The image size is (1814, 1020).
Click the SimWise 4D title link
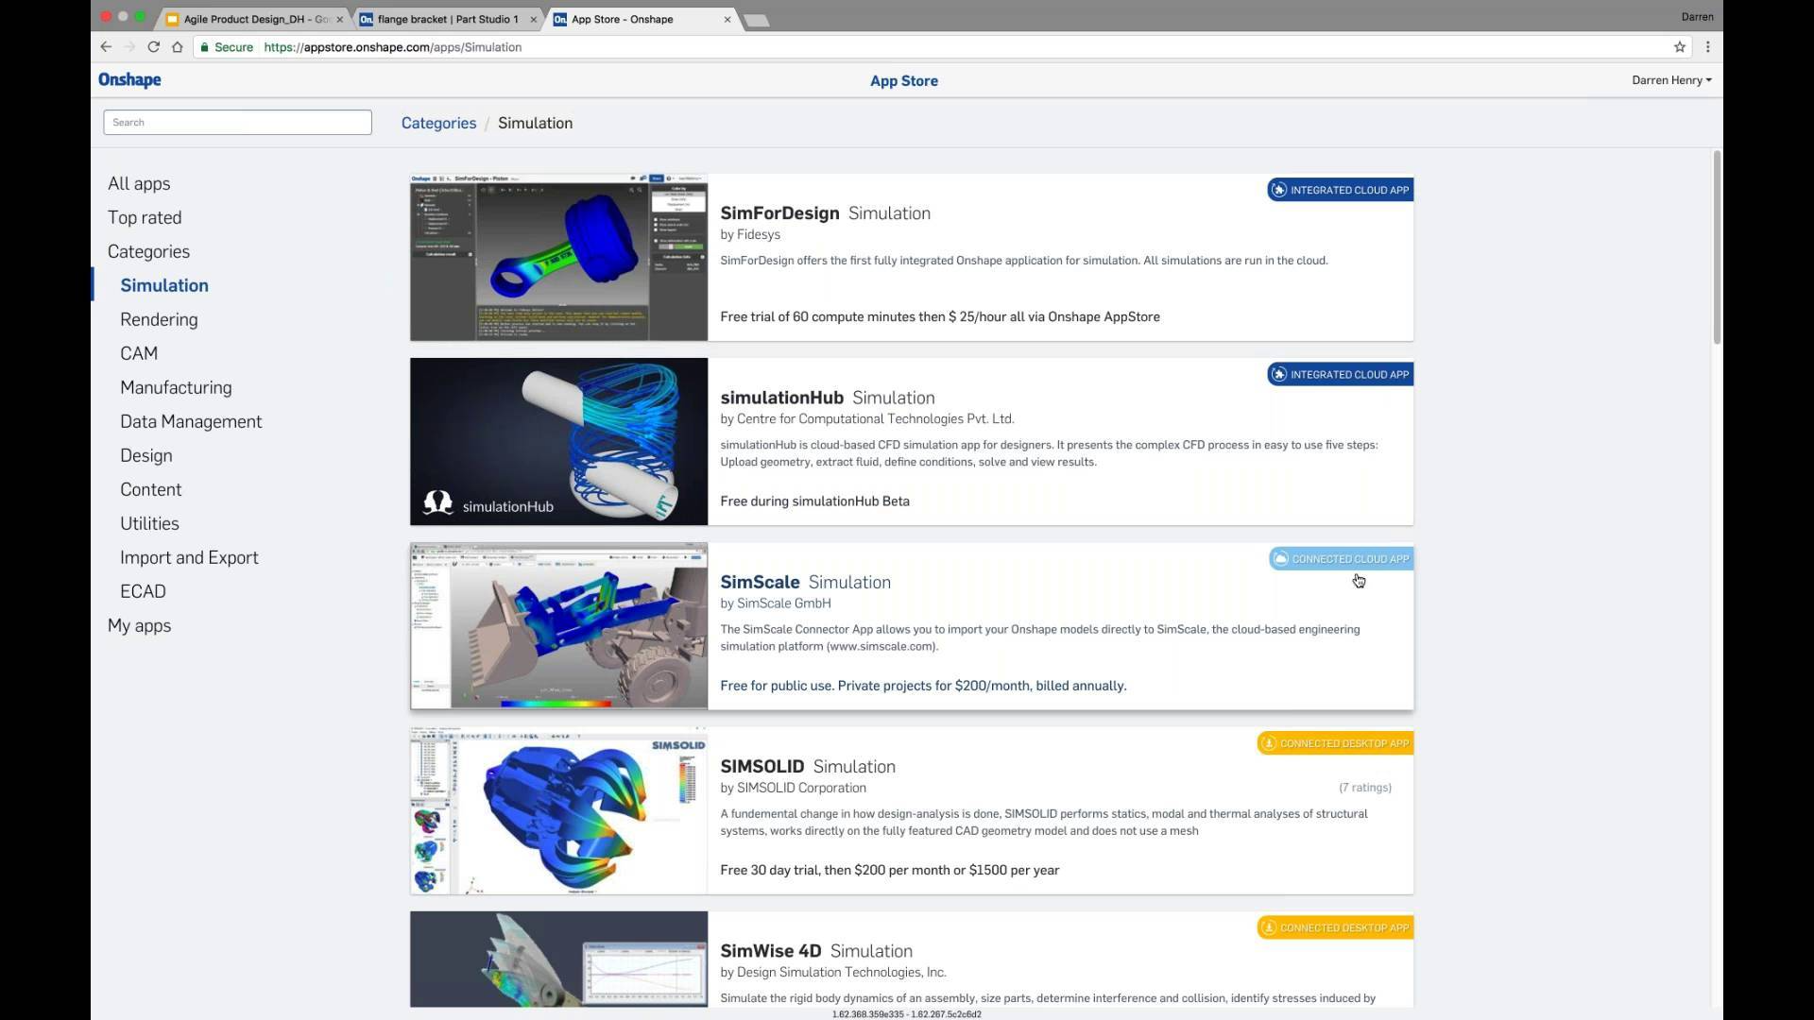770,951
